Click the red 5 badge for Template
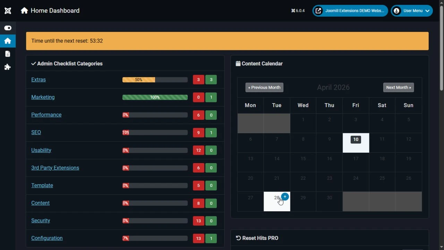 click(198, 186)
